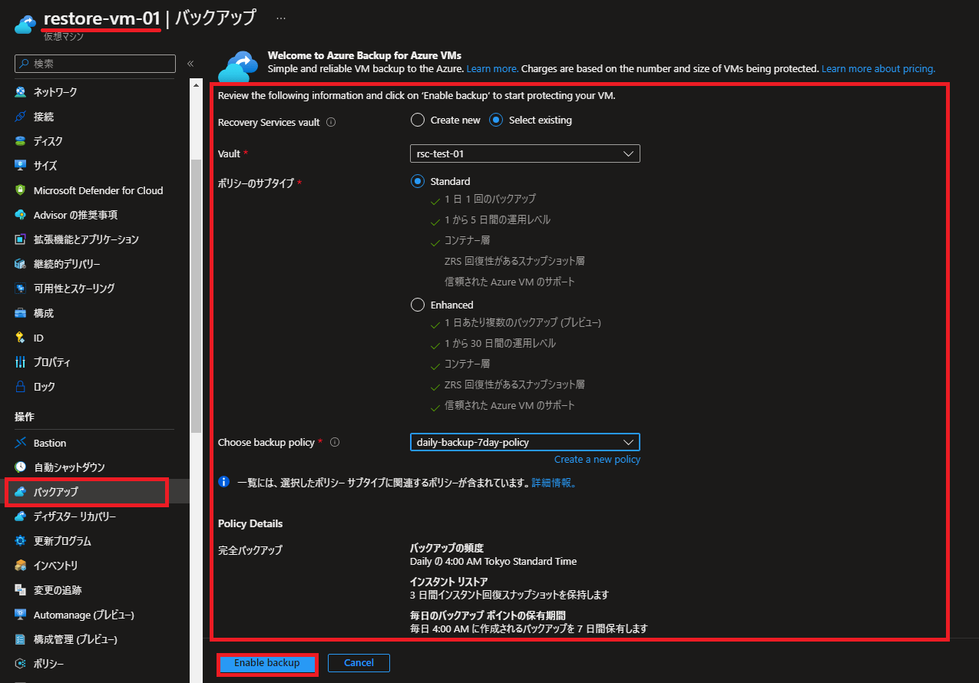979x683 pixels.
Task: Click the ディザスター リカバリー icon
Action: click(21, 516)
